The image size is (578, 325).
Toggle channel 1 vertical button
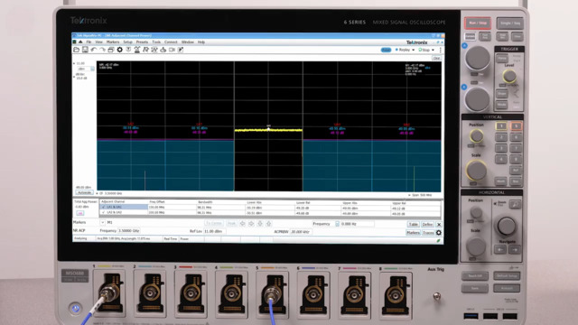[501, 126]
